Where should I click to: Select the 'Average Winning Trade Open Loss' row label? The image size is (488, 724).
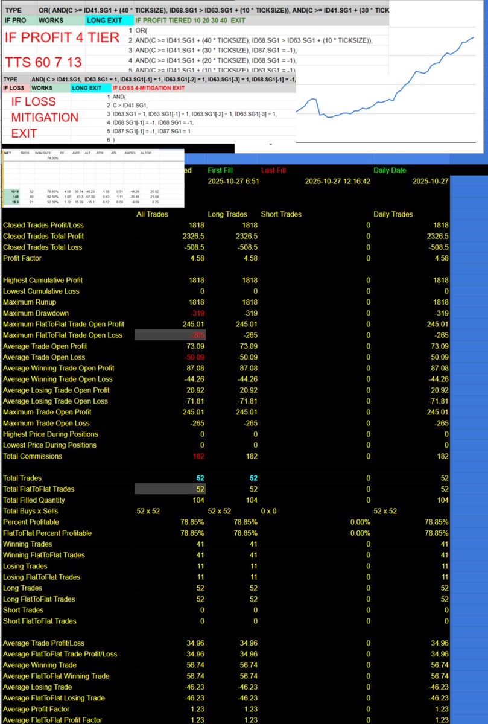pos(57,379)
